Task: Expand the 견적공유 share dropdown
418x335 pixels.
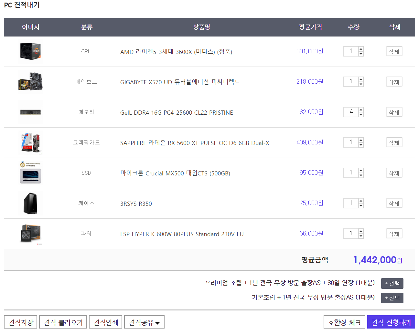Action: coord(144,322)
